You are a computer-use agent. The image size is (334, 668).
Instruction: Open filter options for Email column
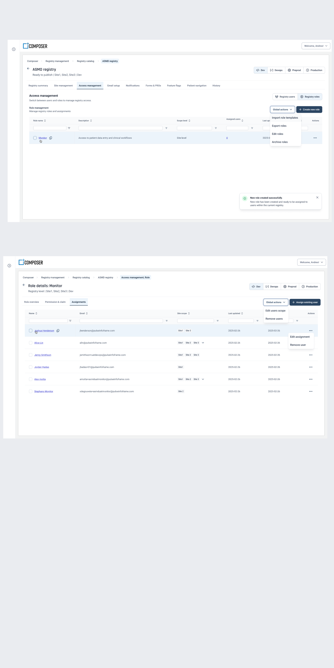(167, 321)
